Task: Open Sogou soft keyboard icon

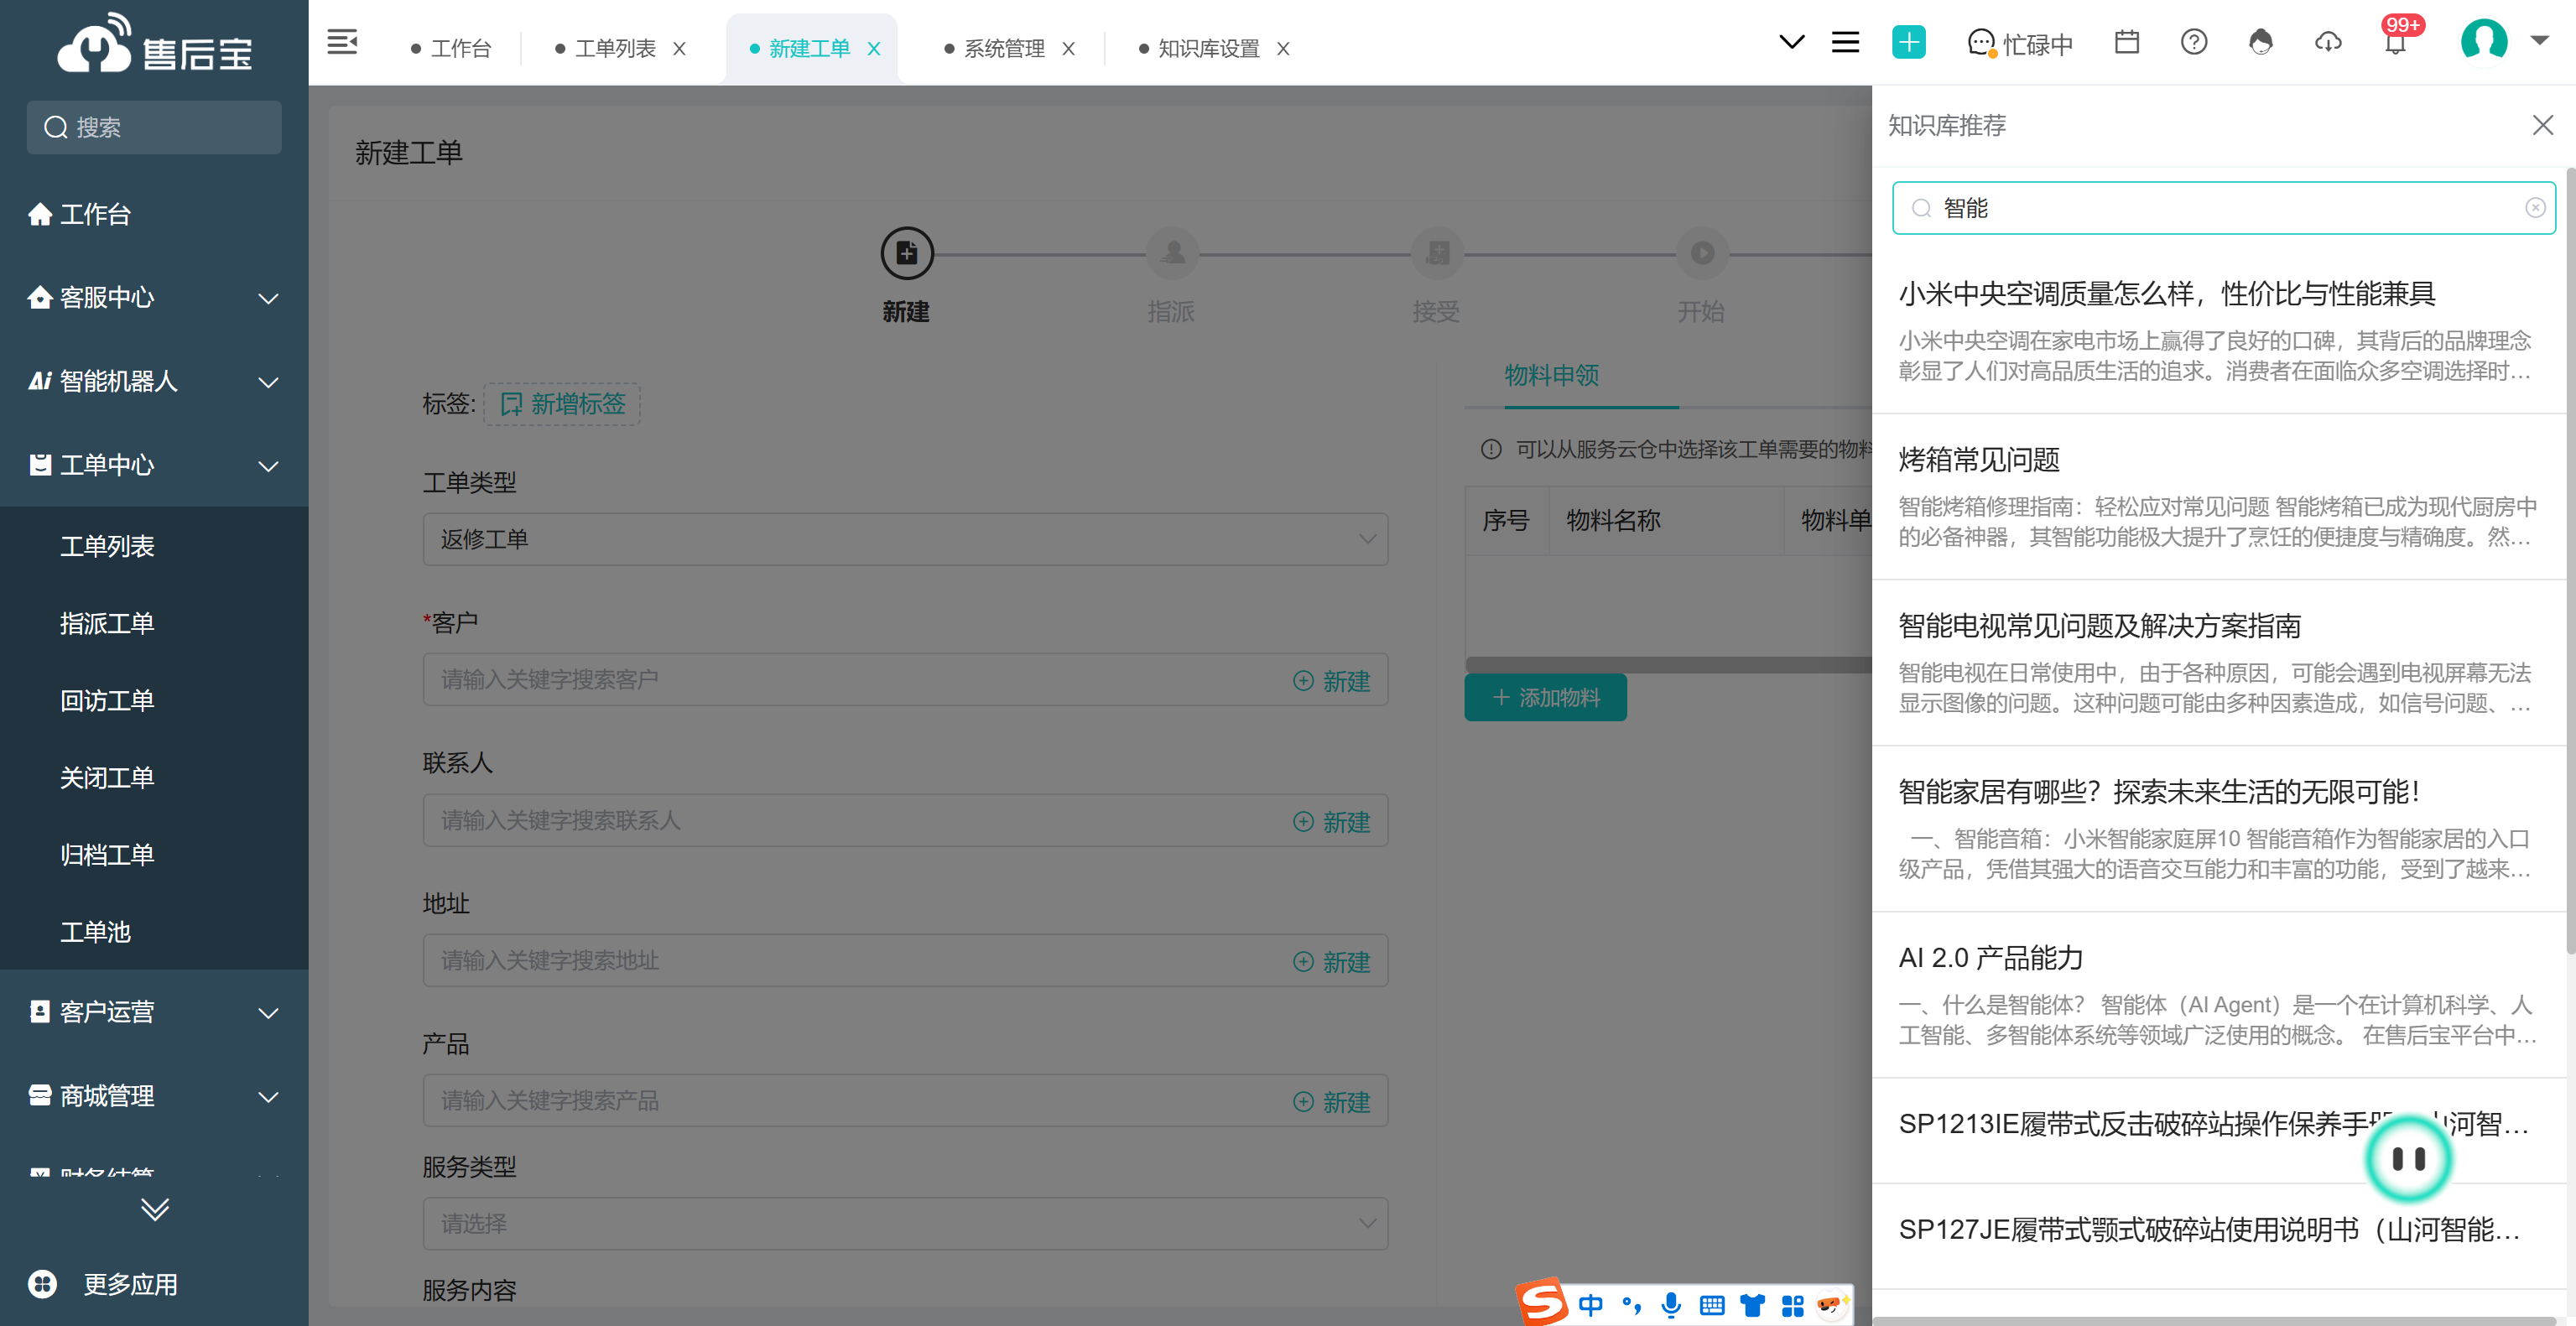Action: [1711, 1305]
